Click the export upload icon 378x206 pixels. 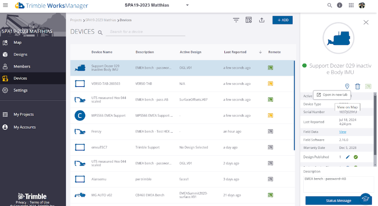[262, 20]
